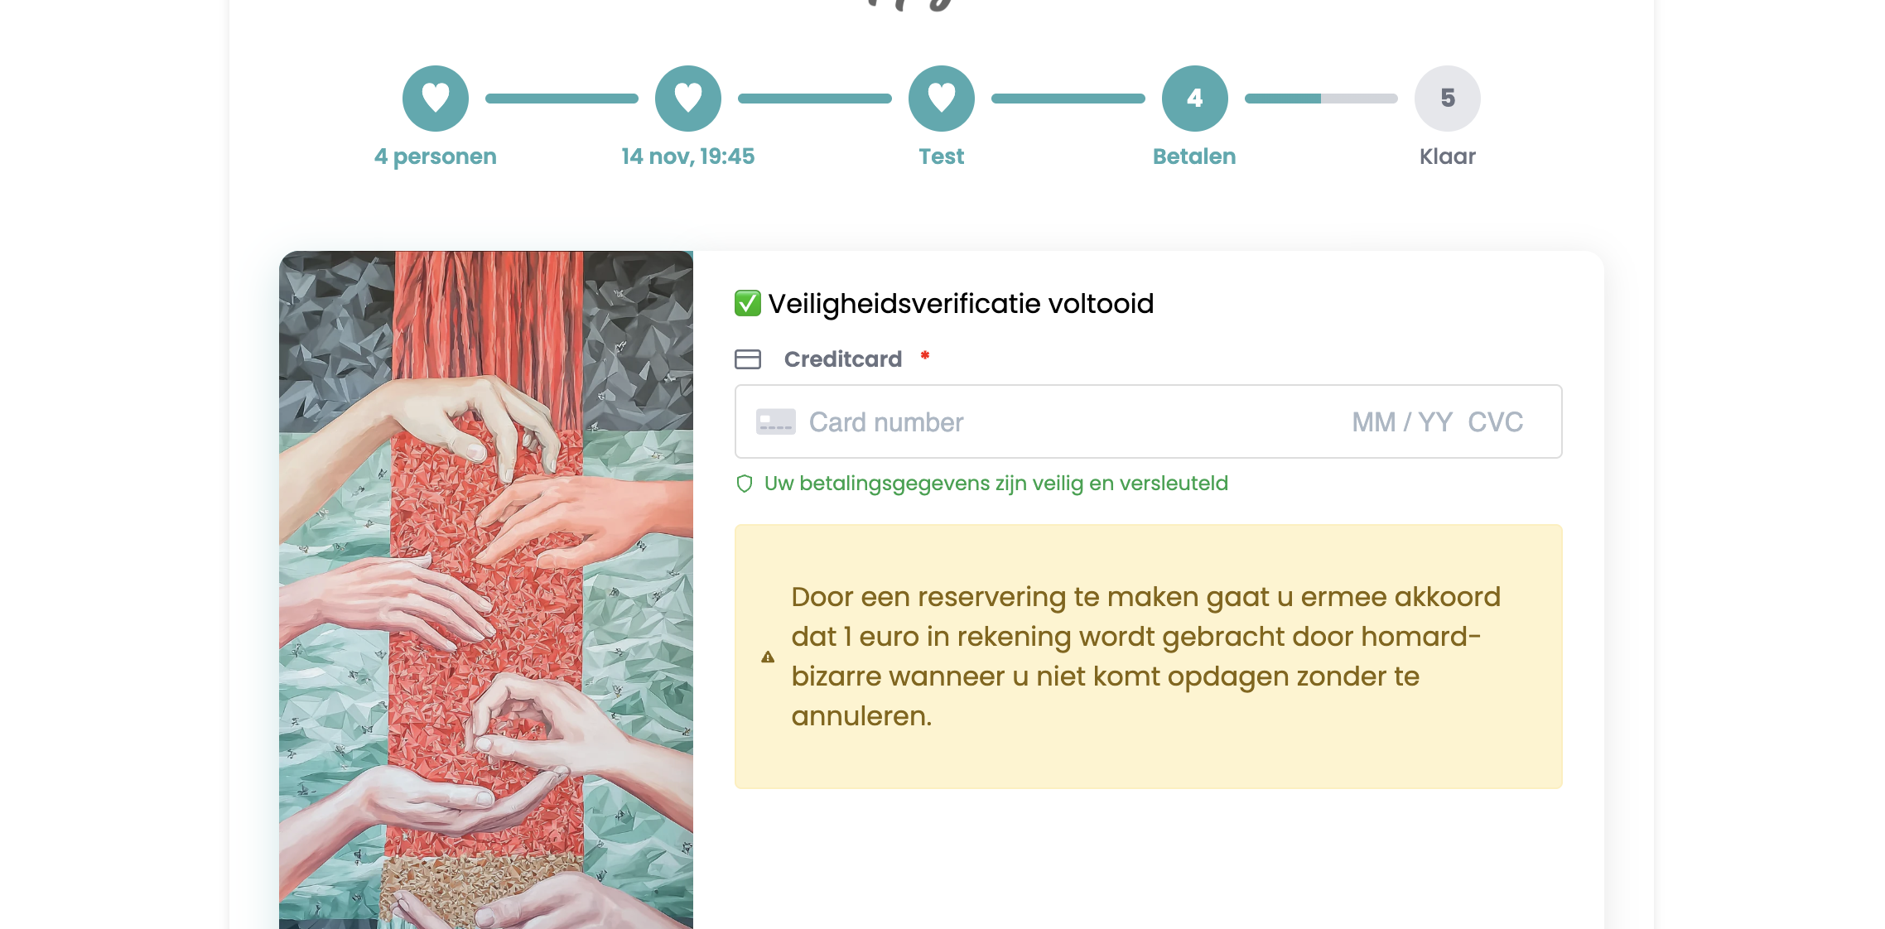The width and height of the screenshot is (1885, 929).
Task: Click the Betalen step label
Action: pos(1194,156)
